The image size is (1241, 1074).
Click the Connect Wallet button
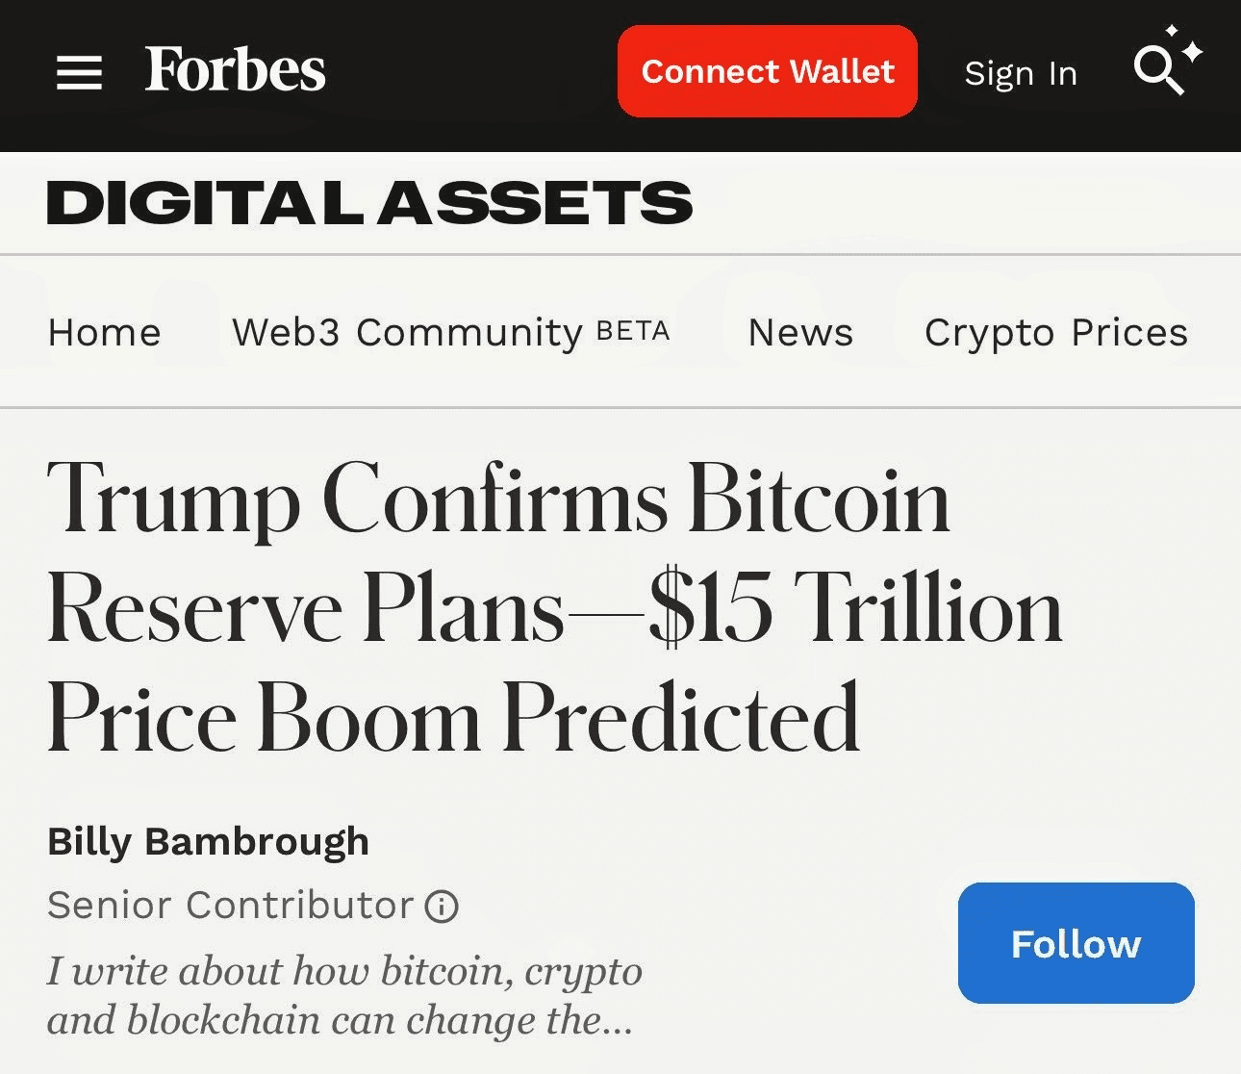click(x=766, y=71)
